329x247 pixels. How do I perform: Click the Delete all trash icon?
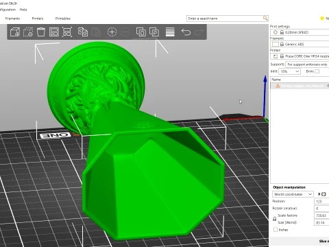[41, 32]
